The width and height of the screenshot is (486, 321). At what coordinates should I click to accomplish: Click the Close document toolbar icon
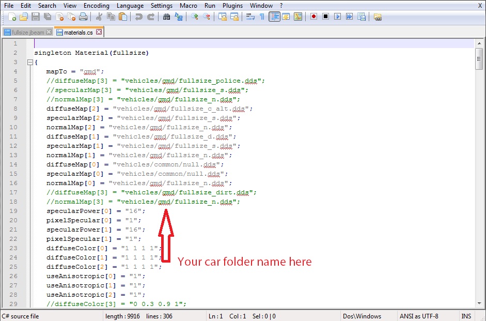[x=59, y=17]
